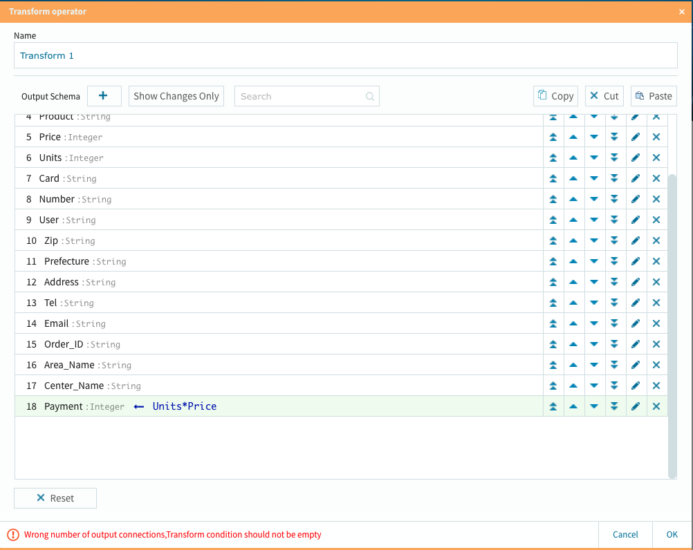Move User row up one position
The width and height of the screenshot is (693, 550).
[573, 220]
